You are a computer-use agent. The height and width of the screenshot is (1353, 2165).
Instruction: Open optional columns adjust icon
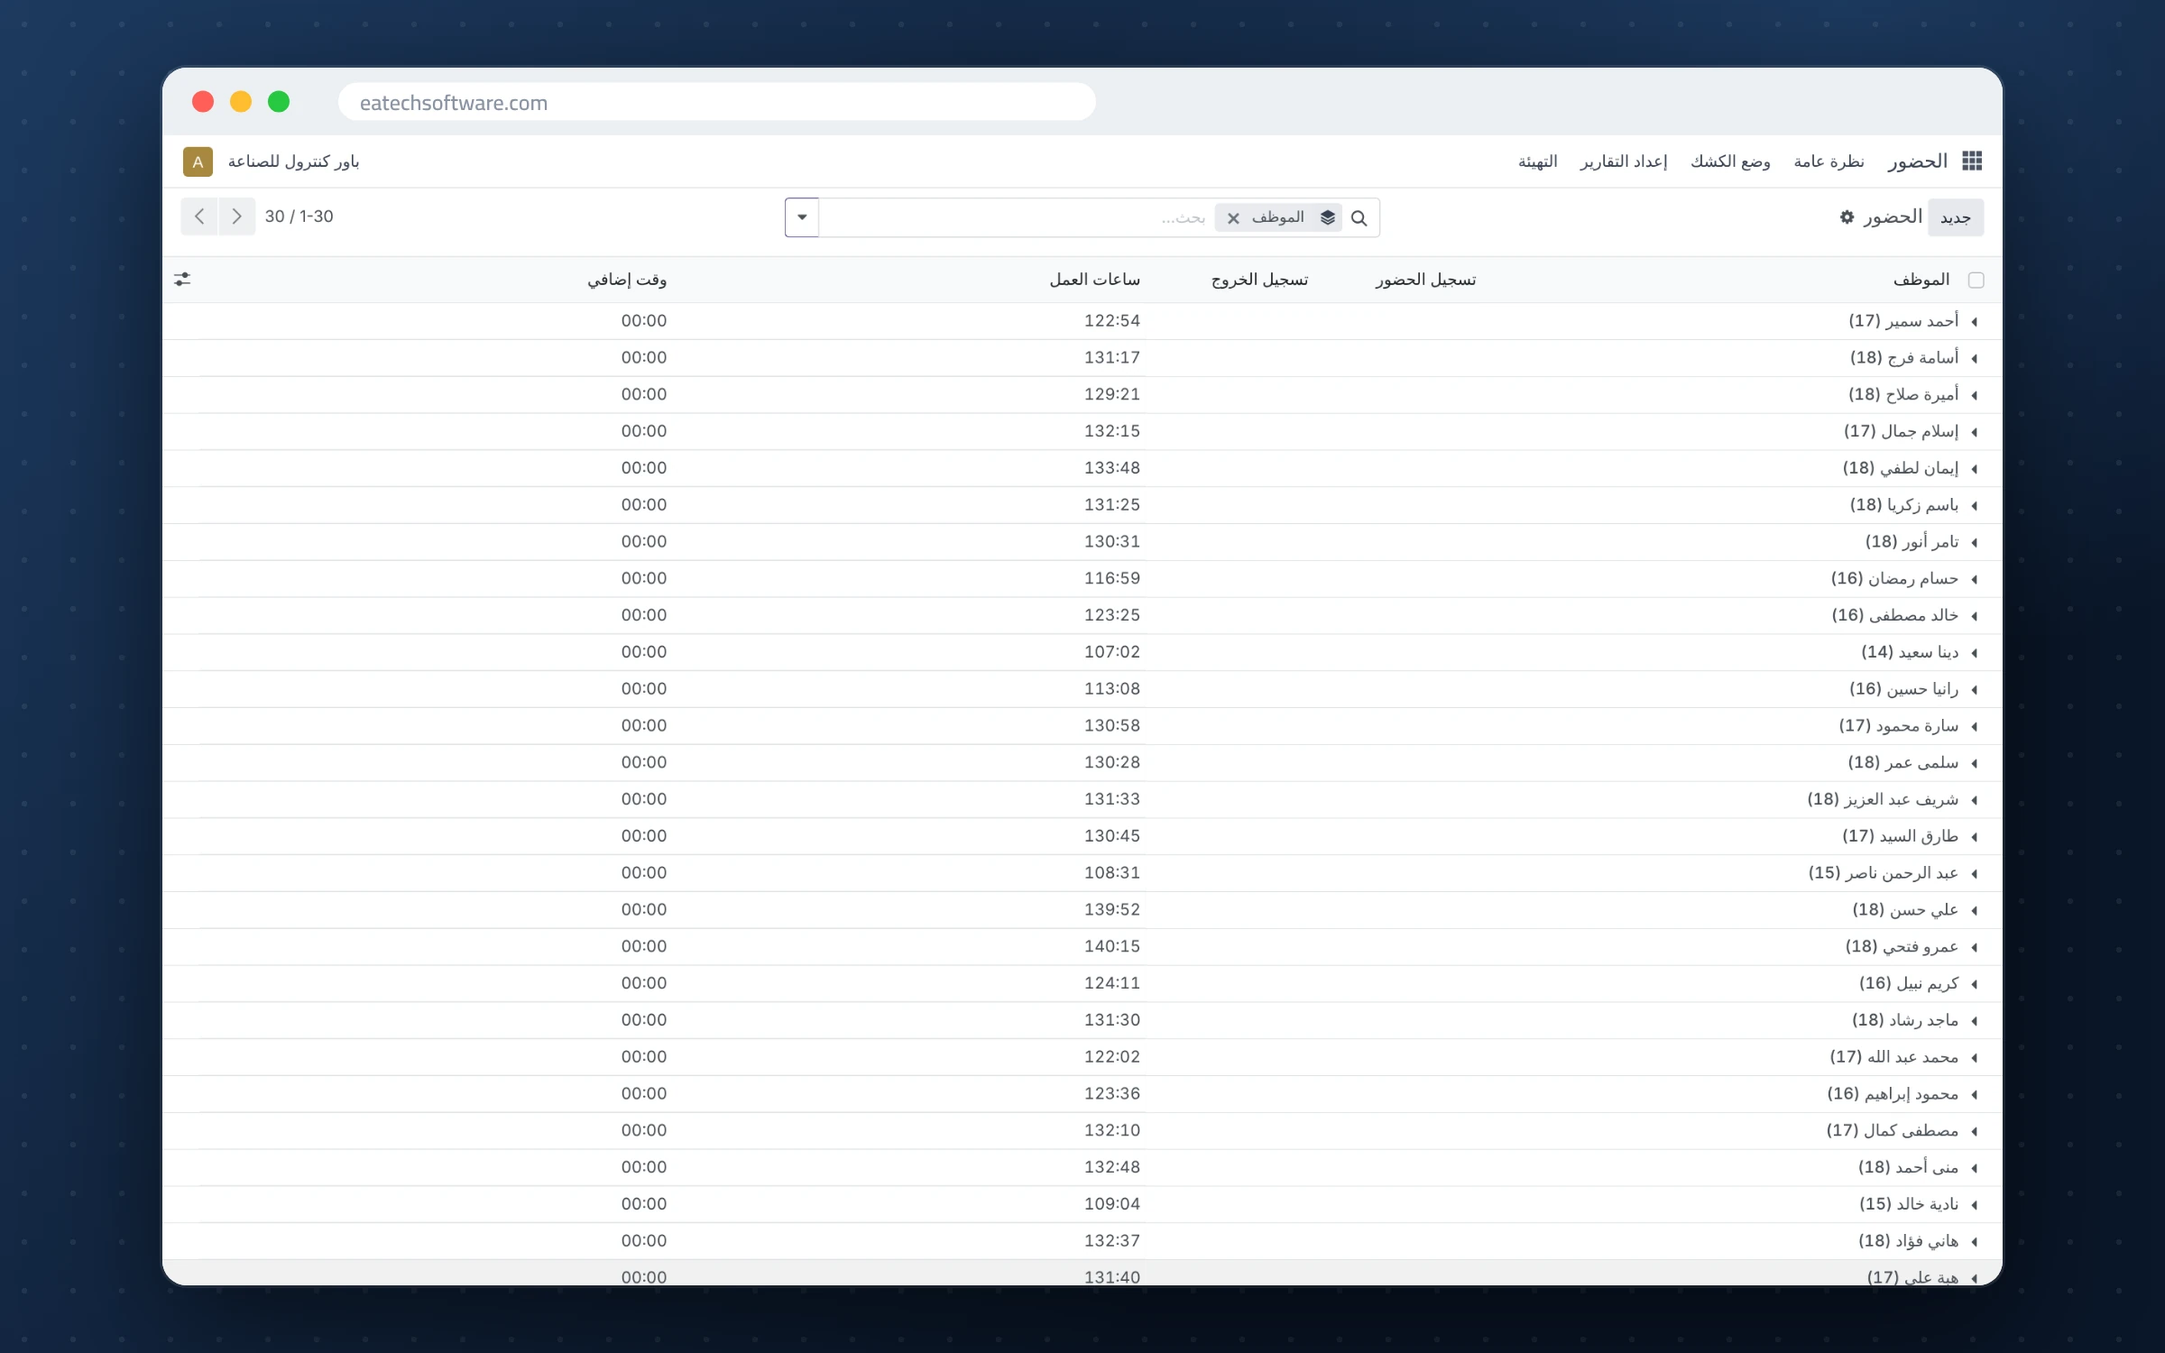coord(182,280)
